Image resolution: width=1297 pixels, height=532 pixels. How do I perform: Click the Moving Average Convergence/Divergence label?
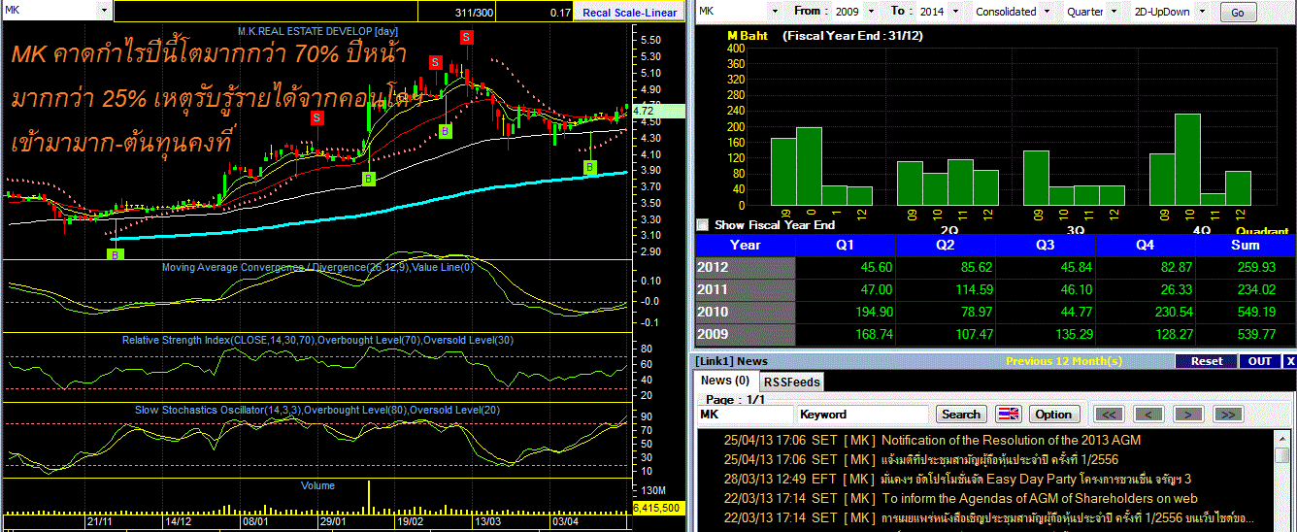click(317, 267)
